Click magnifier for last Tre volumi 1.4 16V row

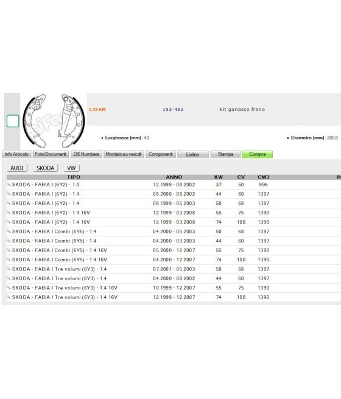click(x=9, y=297)
